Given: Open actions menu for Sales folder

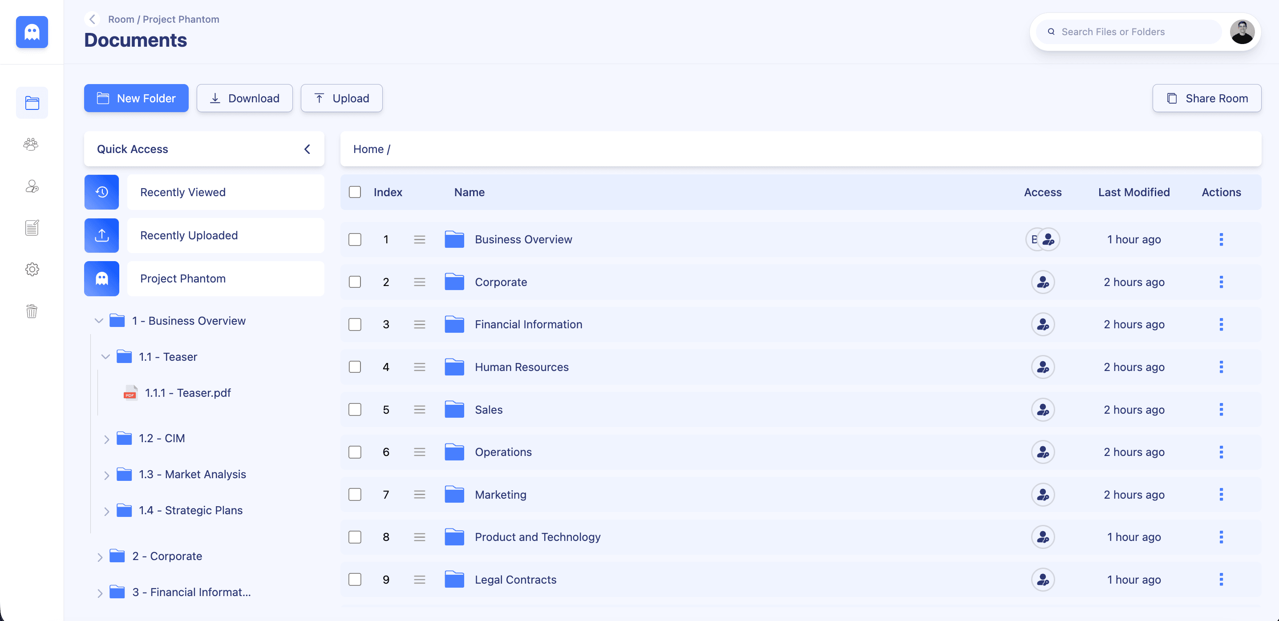Looking at the screenshot, I should (1221, 410).
